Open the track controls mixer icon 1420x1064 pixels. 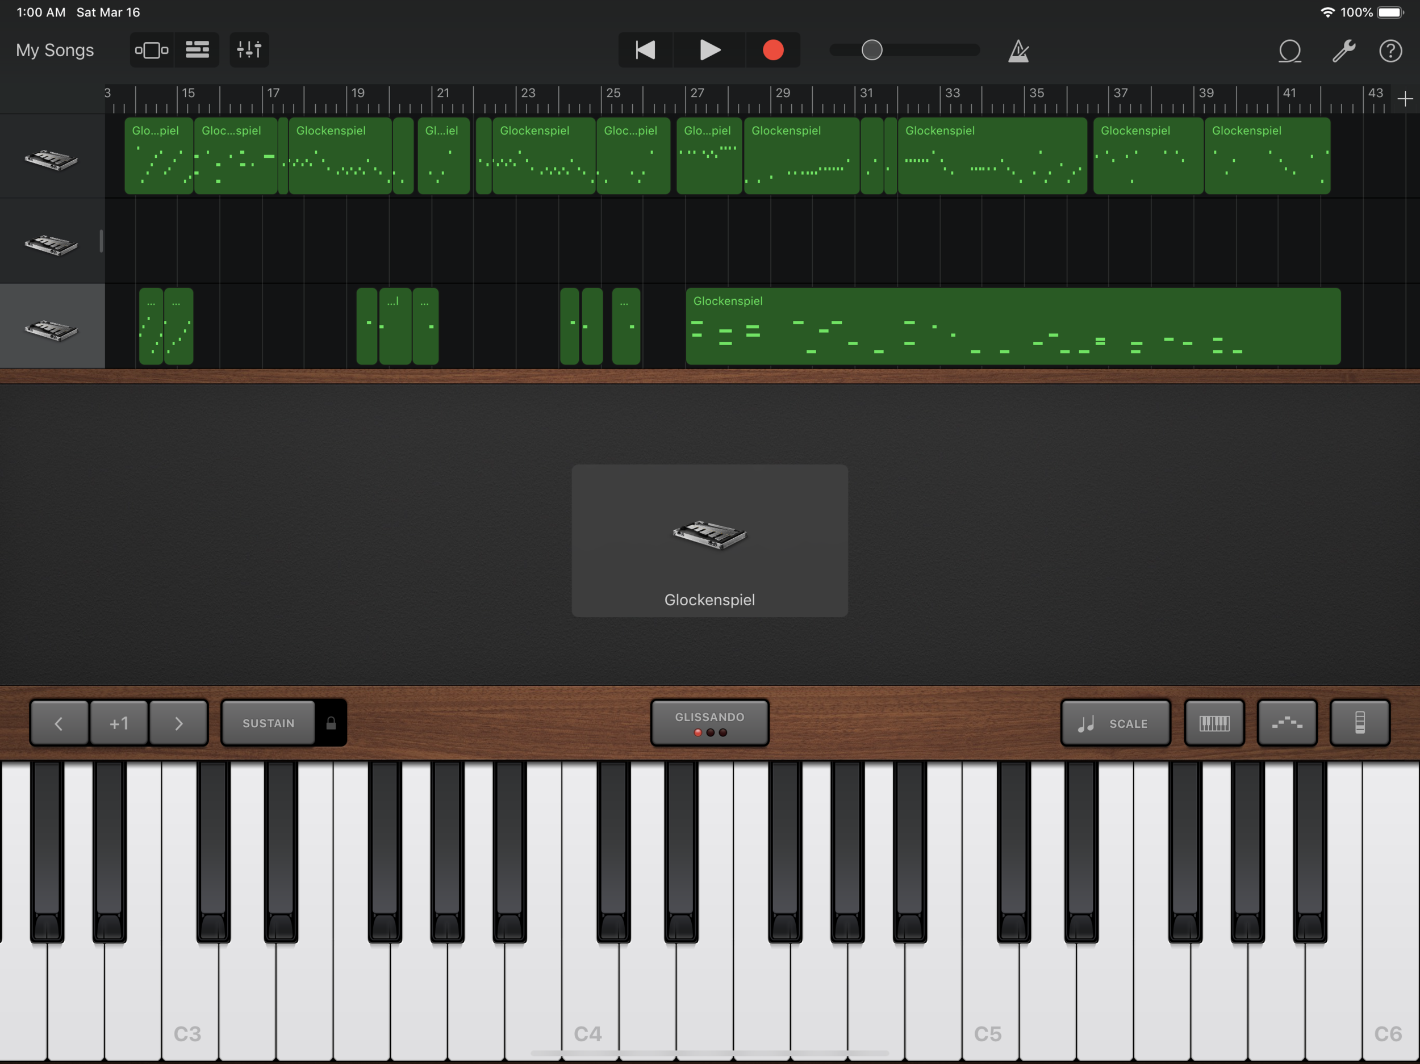[249, 50]
